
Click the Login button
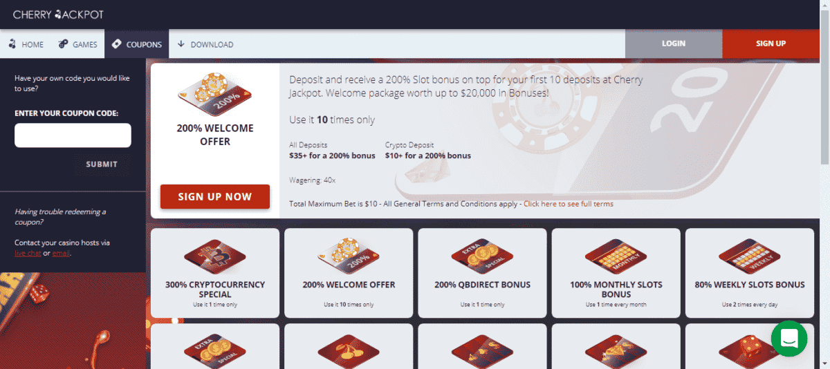(674, 44)
